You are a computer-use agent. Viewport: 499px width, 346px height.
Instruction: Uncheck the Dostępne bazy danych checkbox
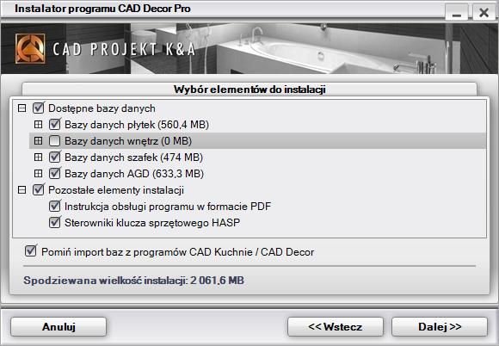click(x=38, y=108)
